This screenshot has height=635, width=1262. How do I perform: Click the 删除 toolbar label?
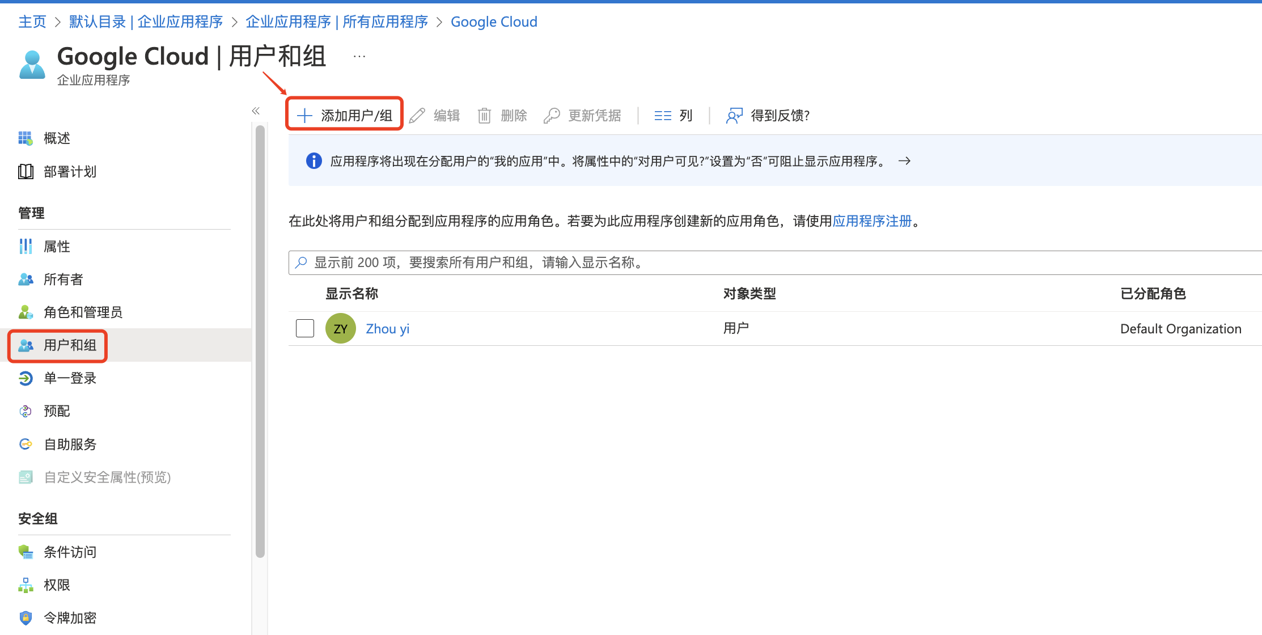point(514,116)
